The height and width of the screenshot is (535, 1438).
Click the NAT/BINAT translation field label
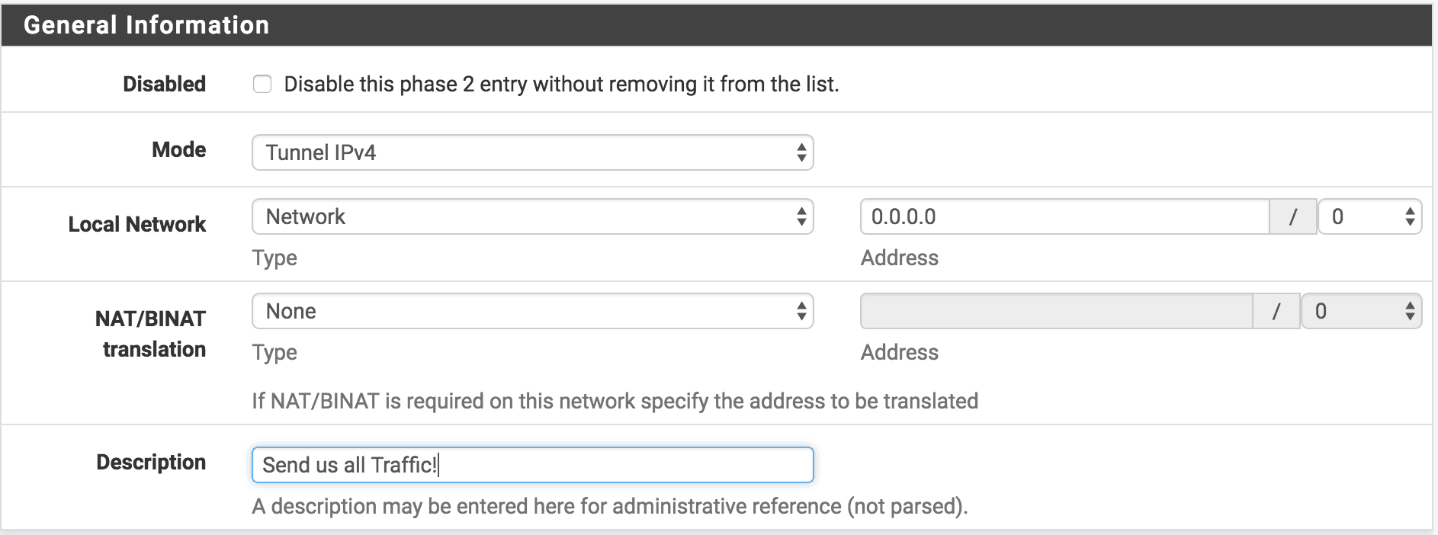pos(151,334)
